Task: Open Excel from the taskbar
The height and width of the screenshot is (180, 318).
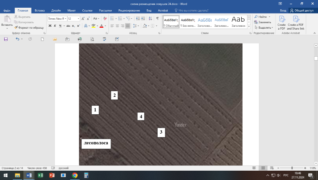Action: pos(40,175)
